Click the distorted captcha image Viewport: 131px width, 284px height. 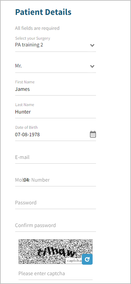(56, 251)
